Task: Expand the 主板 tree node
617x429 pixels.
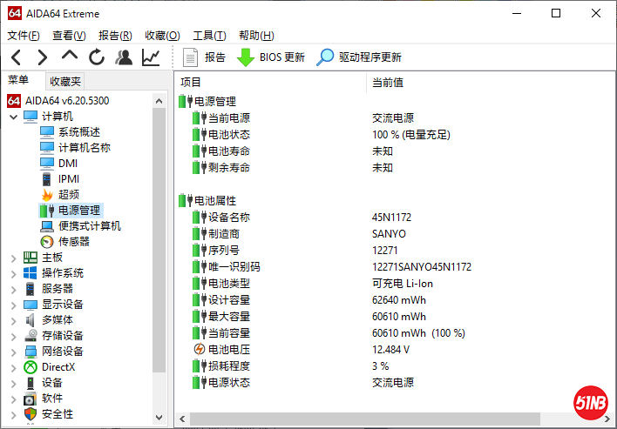Action: [x=13, y=258]
